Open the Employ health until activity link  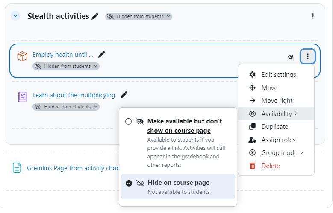coord(63,55)
